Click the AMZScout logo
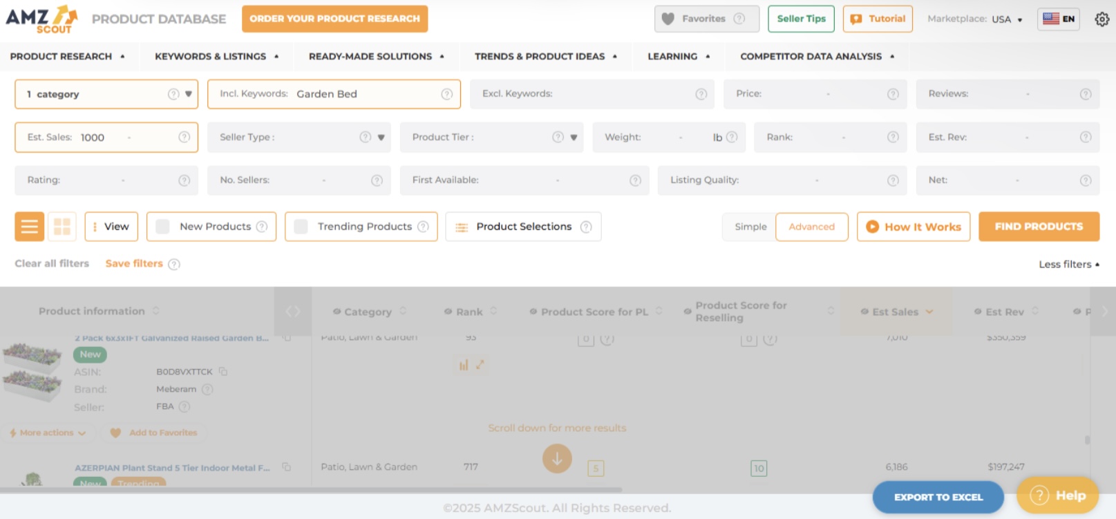 (41, 19)
